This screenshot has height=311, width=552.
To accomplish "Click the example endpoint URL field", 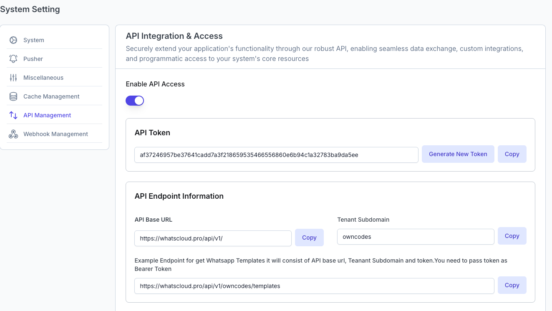I will pos(315,286).
